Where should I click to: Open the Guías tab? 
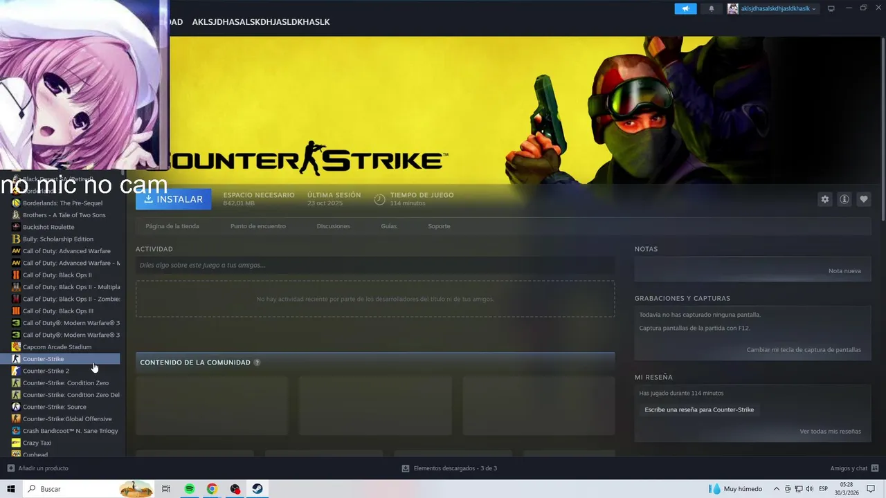click(388, 226)
